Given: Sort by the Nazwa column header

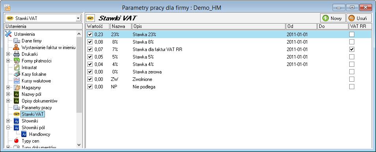Looking at the screenshot, I should (x=120, y=26).
